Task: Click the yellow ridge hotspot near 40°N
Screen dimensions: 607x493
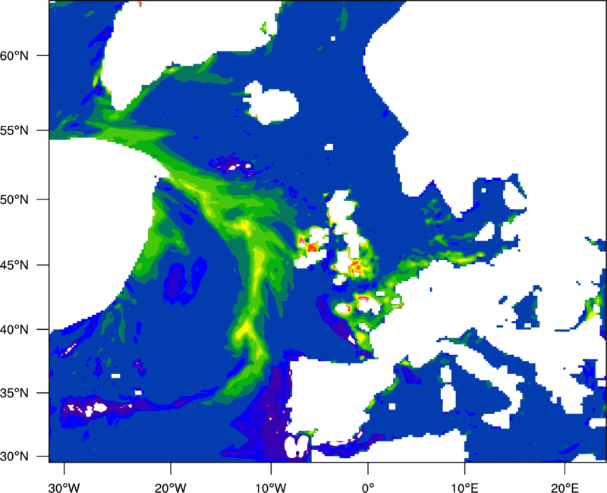Action: [244, 331]
